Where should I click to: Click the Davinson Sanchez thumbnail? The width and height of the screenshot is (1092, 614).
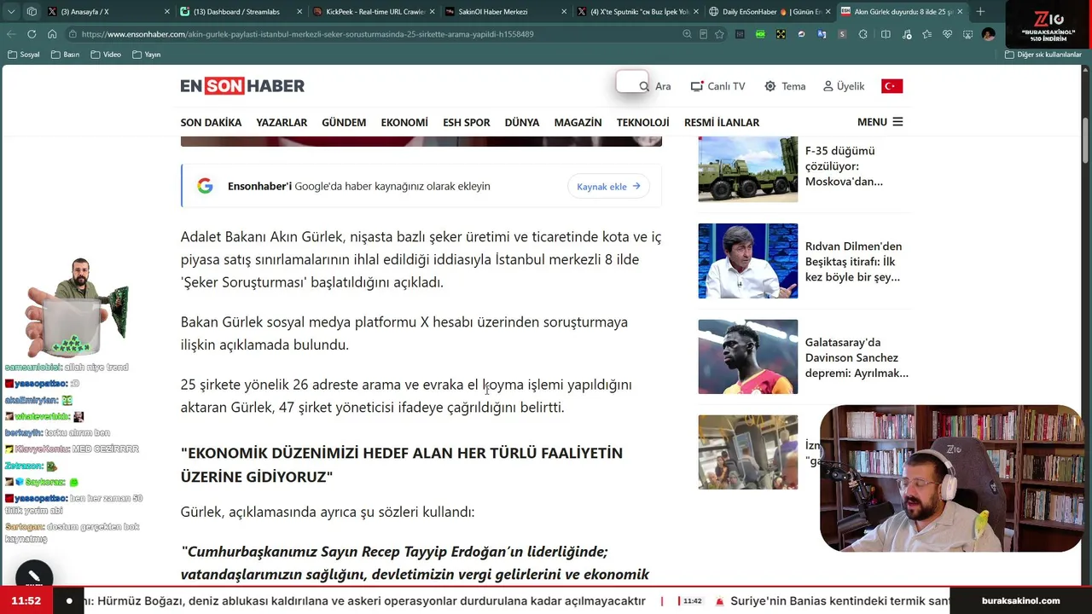point(747,356)
